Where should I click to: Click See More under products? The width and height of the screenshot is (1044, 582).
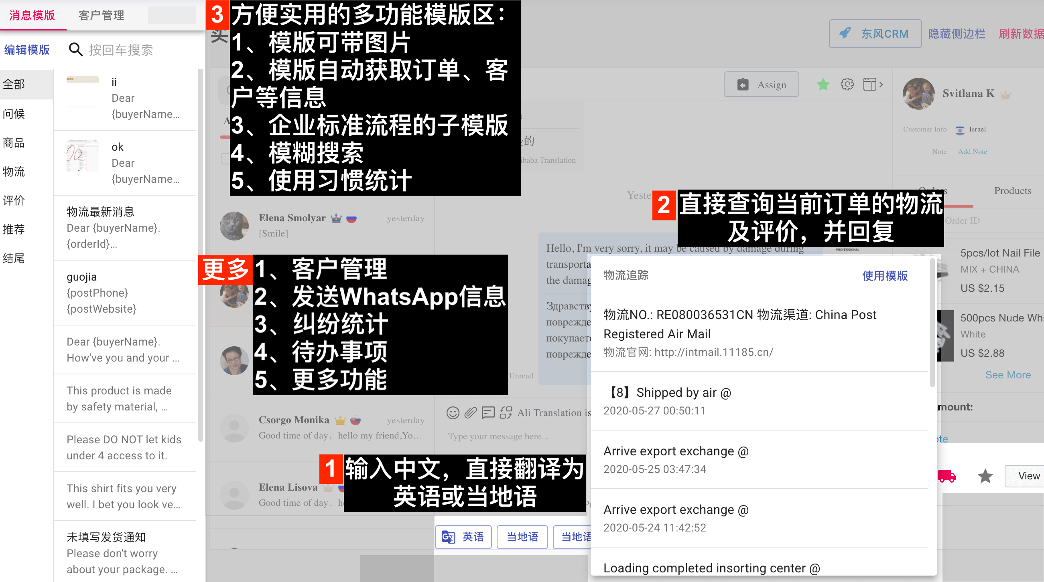coord(1007,375)
